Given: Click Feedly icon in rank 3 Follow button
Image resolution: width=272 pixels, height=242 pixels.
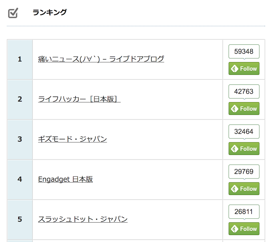Looking at the screenshot, I should pyautogui.click(x=235, y=149).
